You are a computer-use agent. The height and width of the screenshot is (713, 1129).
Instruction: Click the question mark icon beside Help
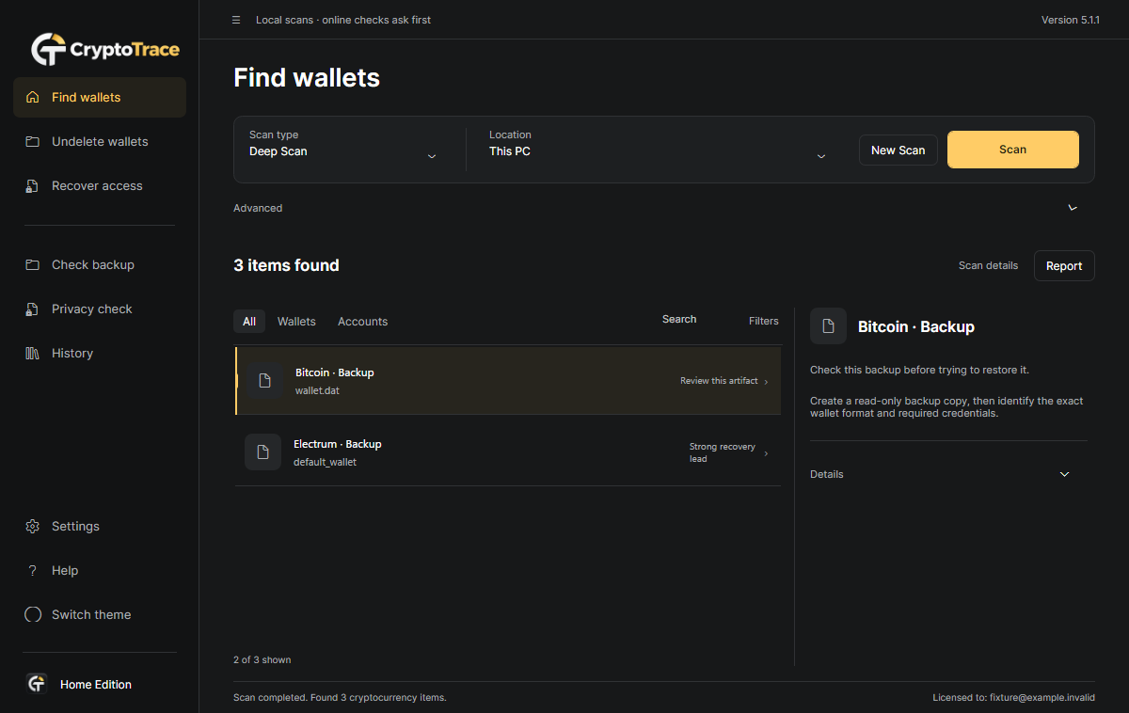click(33, 570)
